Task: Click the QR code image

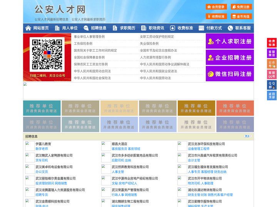Action: [47, 54]
